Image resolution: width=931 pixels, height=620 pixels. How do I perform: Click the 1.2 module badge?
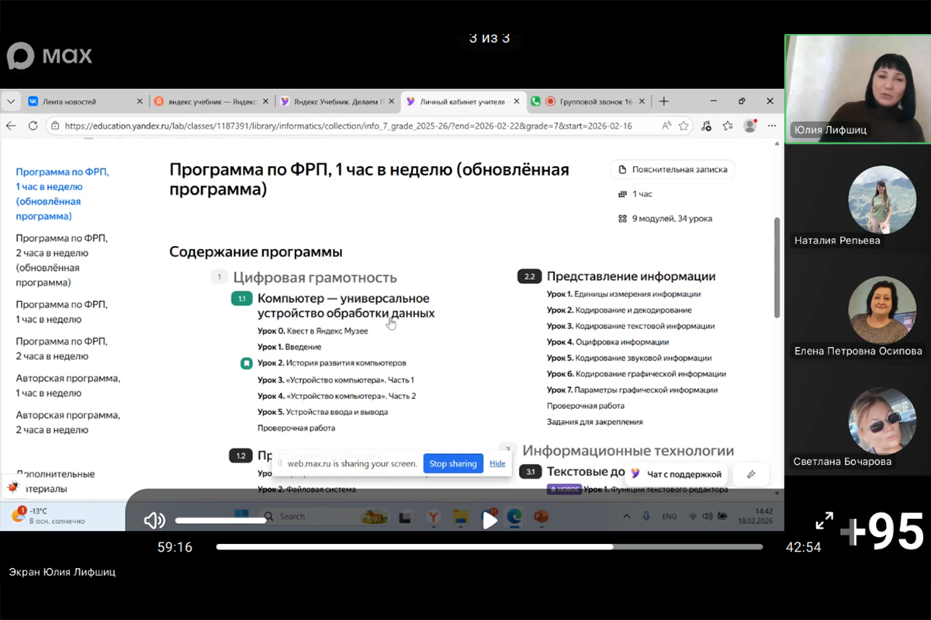pos(241,456)
